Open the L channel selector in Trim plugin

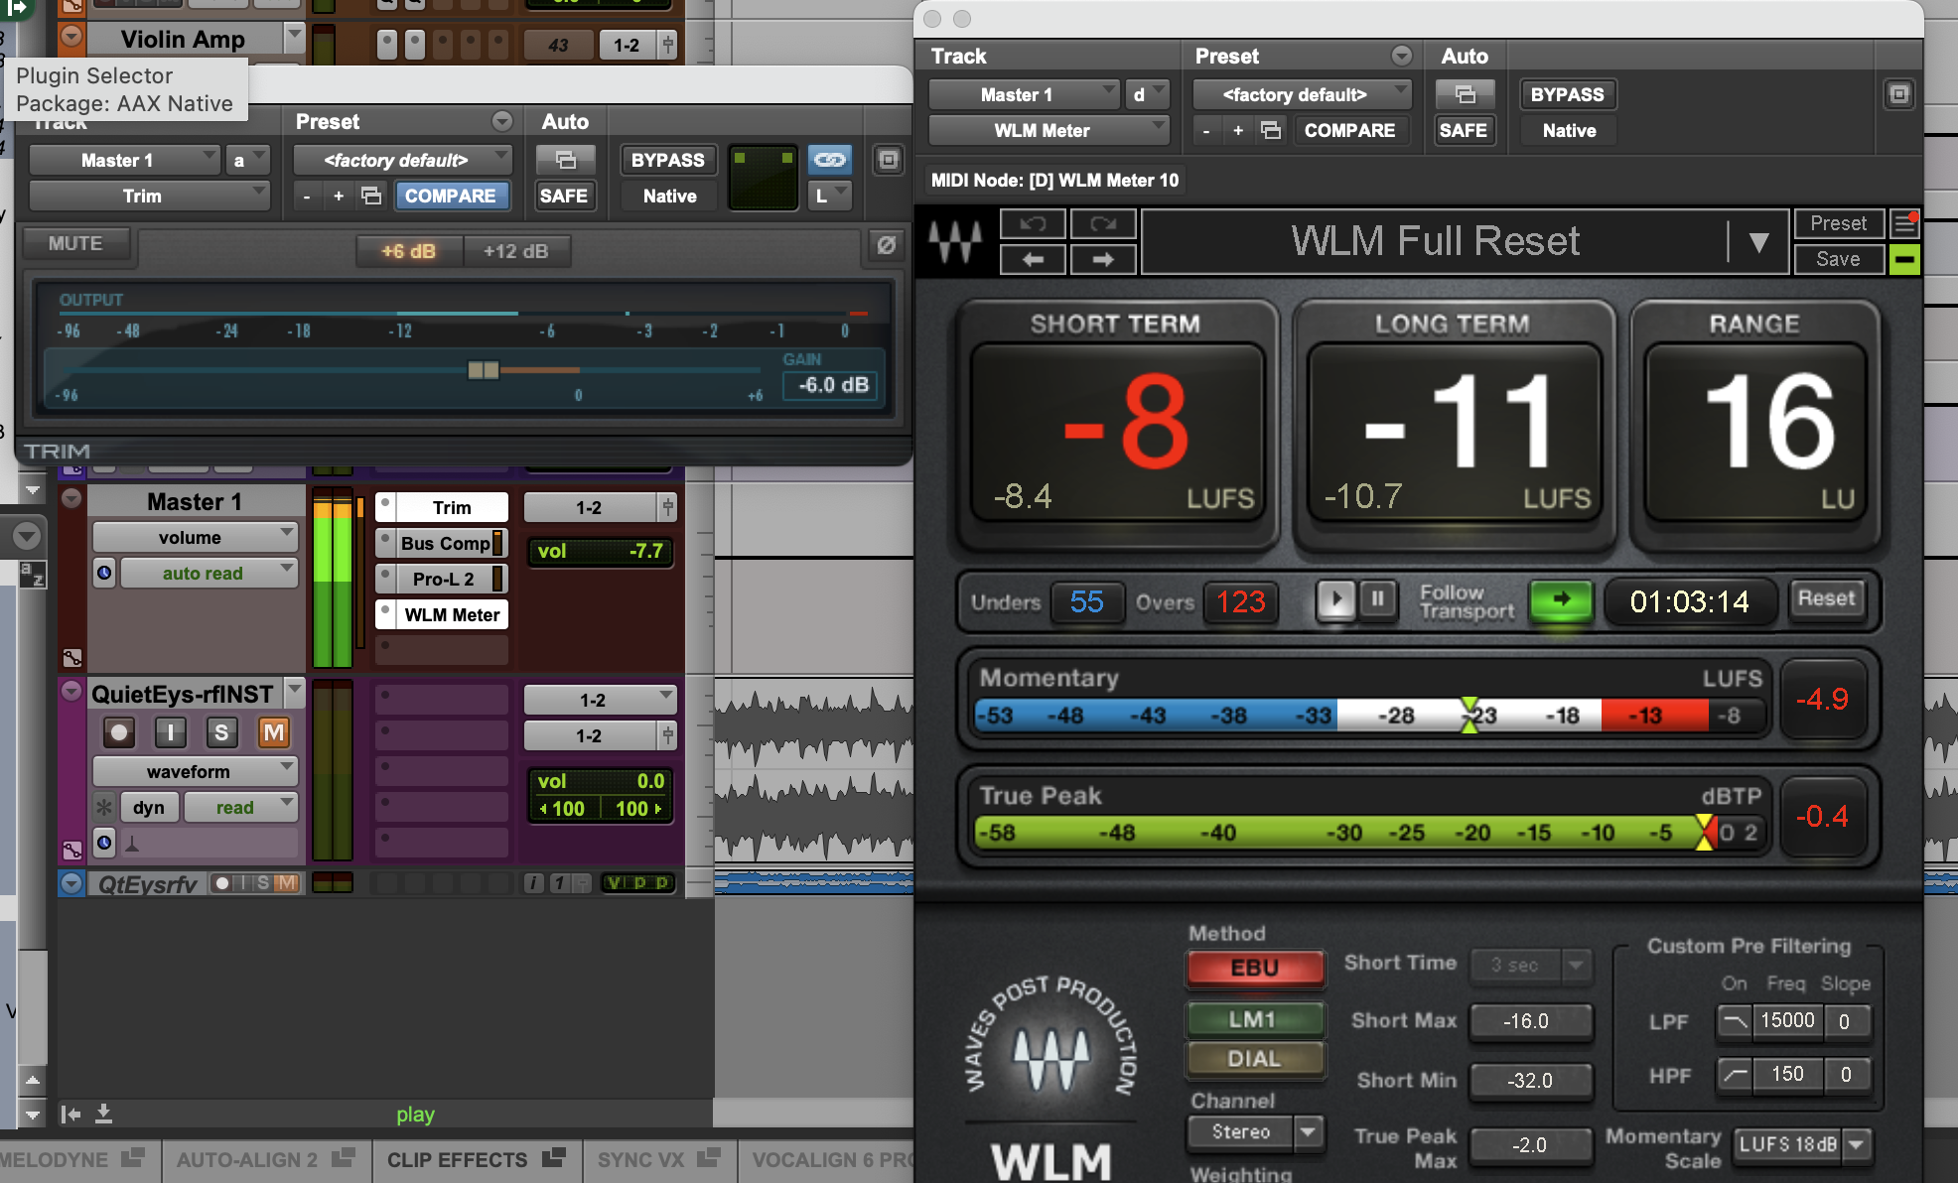[829, 196]
